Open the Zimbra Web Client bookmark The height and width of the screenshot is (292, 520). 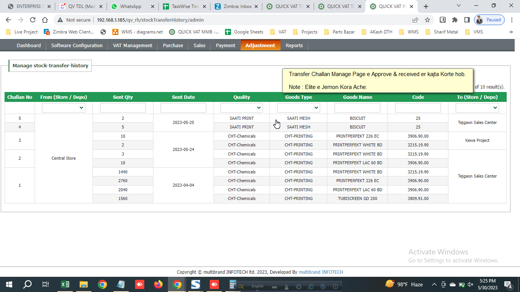click(69, 32)
